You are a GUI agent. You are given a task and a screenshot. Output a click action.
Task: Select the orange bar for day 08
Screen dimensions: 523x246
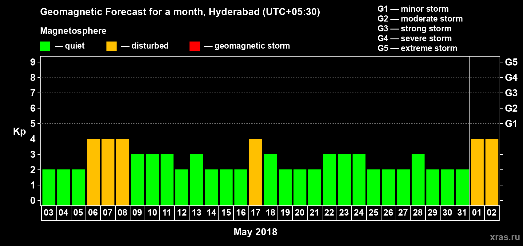point(123,172)
